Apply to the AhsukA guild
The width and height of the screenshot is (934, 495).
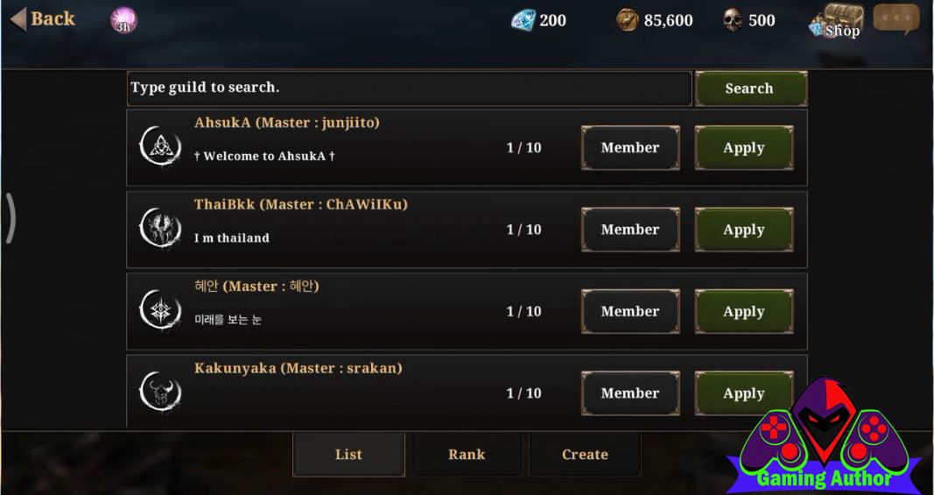pos(744,148)
